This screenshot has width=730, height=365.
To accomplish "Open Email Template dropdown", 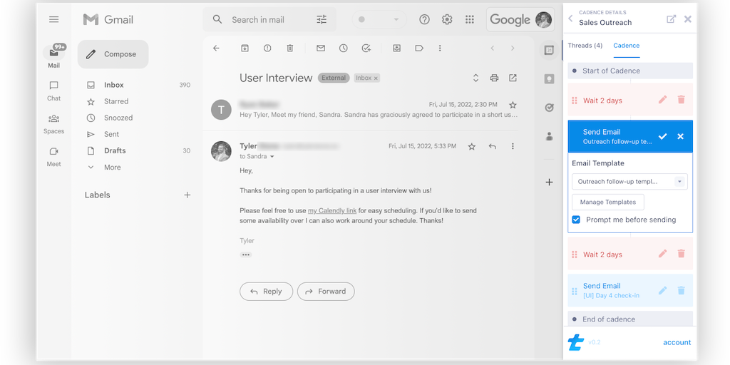I will [x=629, y=182].
